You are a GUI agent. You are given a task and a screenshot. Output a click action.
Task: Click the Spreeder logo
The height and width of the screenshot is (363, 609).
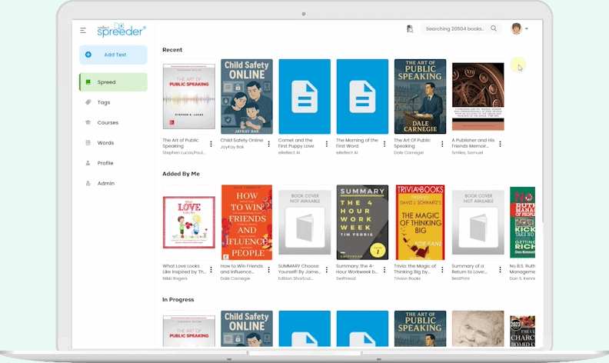[x=121, y=29]
